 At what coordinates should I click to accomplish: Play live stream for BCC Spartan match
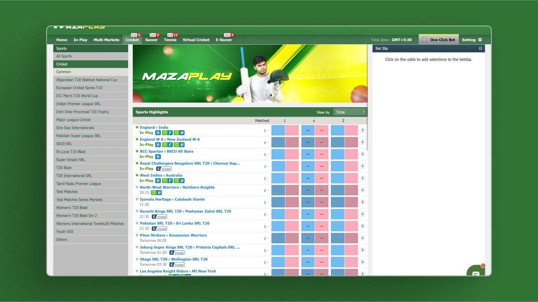[158, 157]
